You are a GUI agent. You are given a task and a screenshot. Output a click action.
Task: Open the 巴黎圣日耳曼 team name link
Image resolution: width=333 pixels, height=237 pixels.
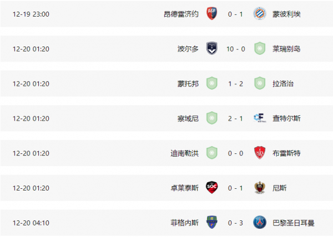point(292,223)
